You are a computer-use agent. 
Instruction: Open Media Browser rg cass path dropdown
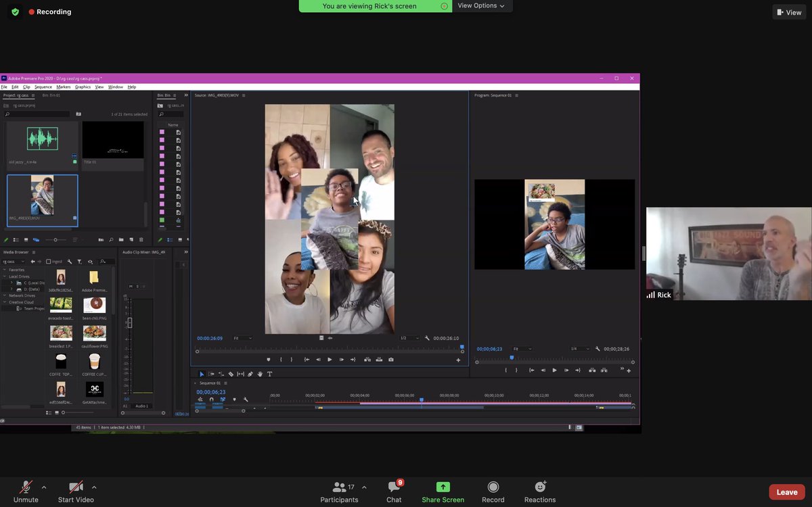[14, 262]
